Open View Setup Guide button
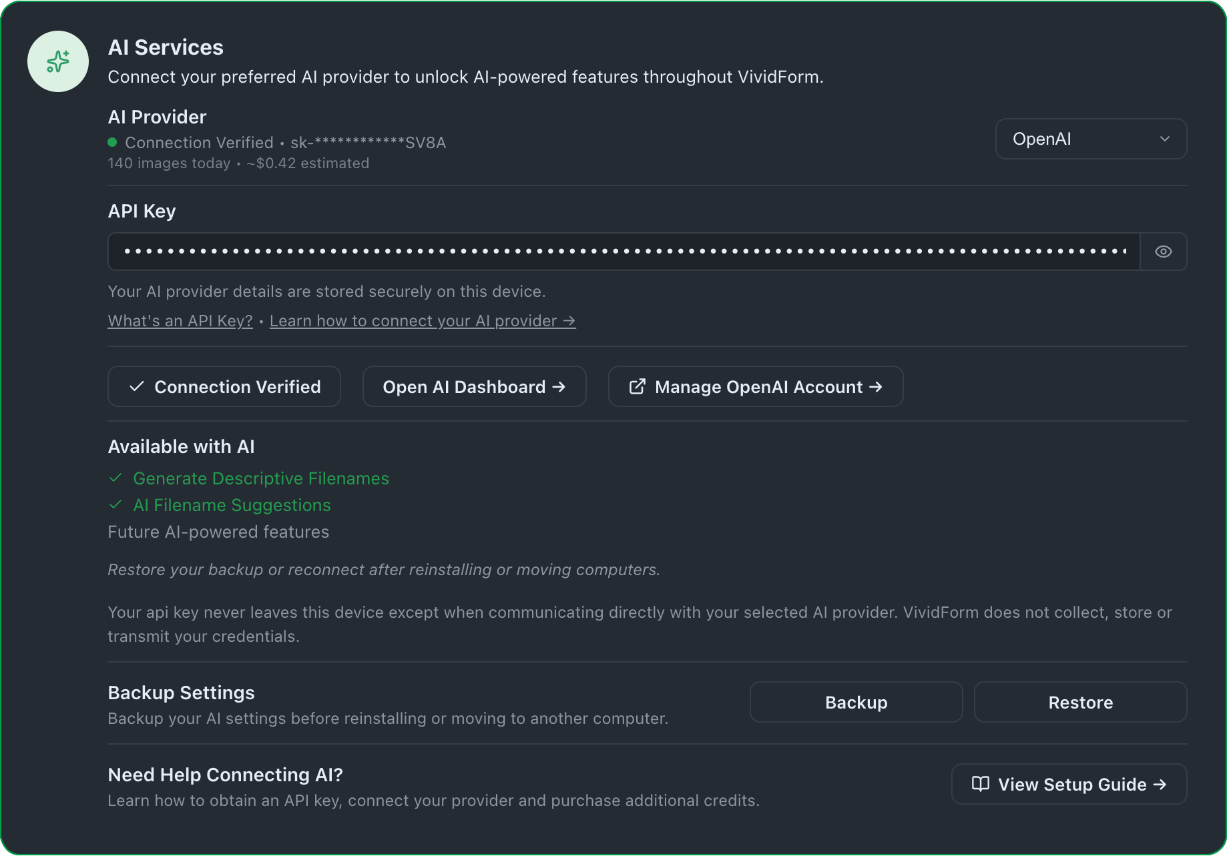Screen dimensions: 1227x858 click(1069, 784)
